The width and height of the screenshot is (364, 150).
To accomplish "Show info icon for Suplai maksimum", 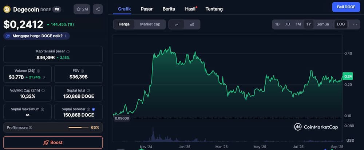I will click(42, 109).
